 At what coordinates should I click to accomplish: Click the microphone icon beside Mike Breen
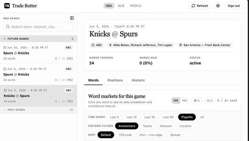coord(110,45)
